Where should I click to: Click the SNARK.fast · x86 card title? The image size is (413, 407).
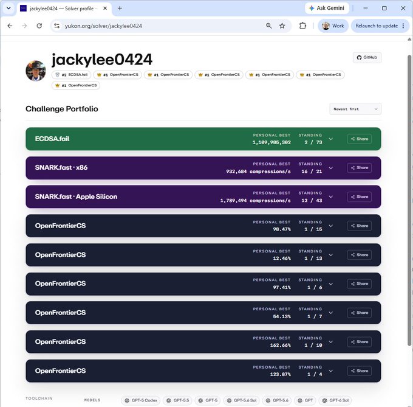61,168
